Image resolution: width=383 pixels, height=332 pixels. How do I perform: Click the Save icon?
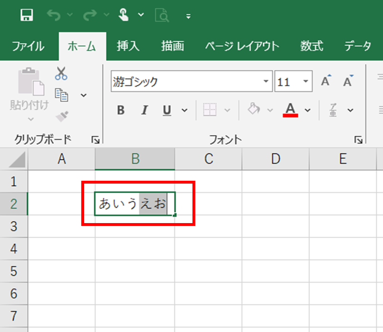(x=27, y=15)
